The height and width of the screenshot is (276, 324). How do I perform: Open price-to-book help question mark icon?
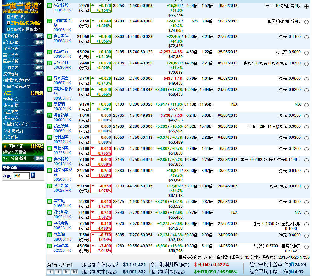pos(292,272)
